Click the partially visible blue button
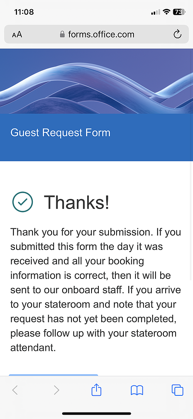Viewport: 193px width, 419px height. (x=53, y=375)
